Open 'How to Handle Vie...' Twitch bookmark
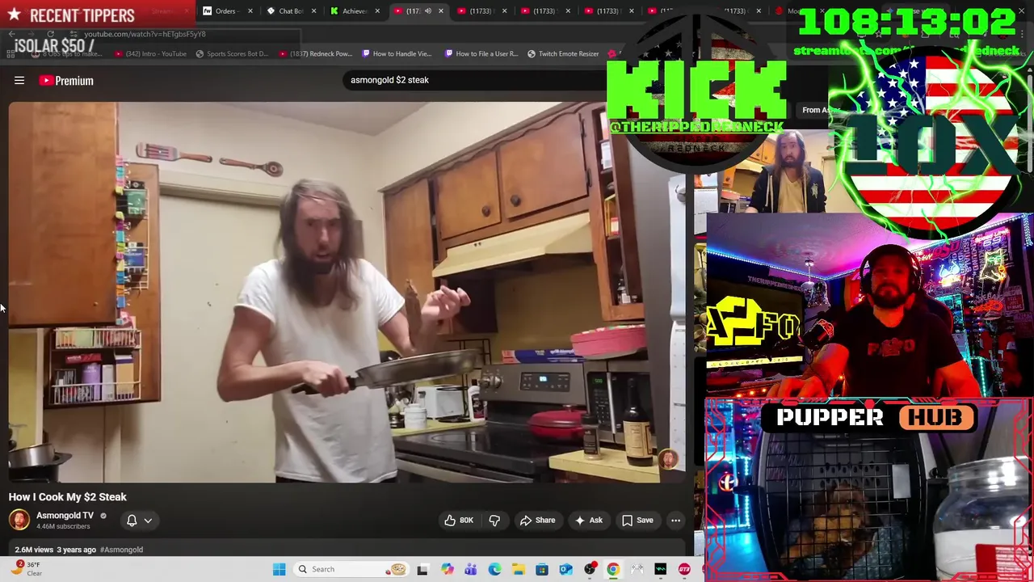Viewport: 1034px width, 582px height. (397, 54)
